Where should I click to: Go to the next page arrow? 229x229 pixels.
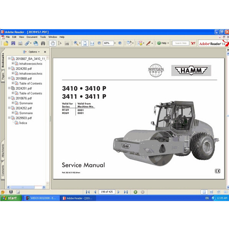[x=119, y=192]
